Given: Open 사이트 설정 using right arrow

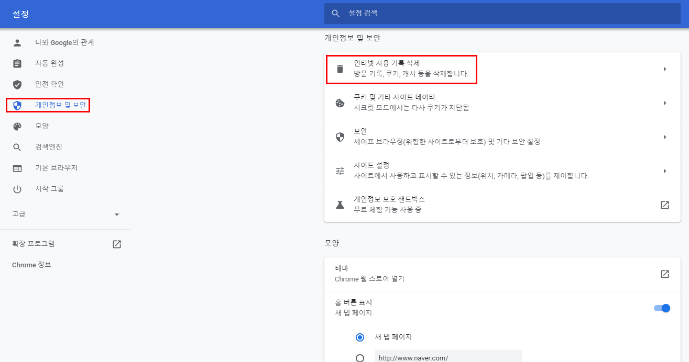Looking at the screenshot, I should coord(664,171).
